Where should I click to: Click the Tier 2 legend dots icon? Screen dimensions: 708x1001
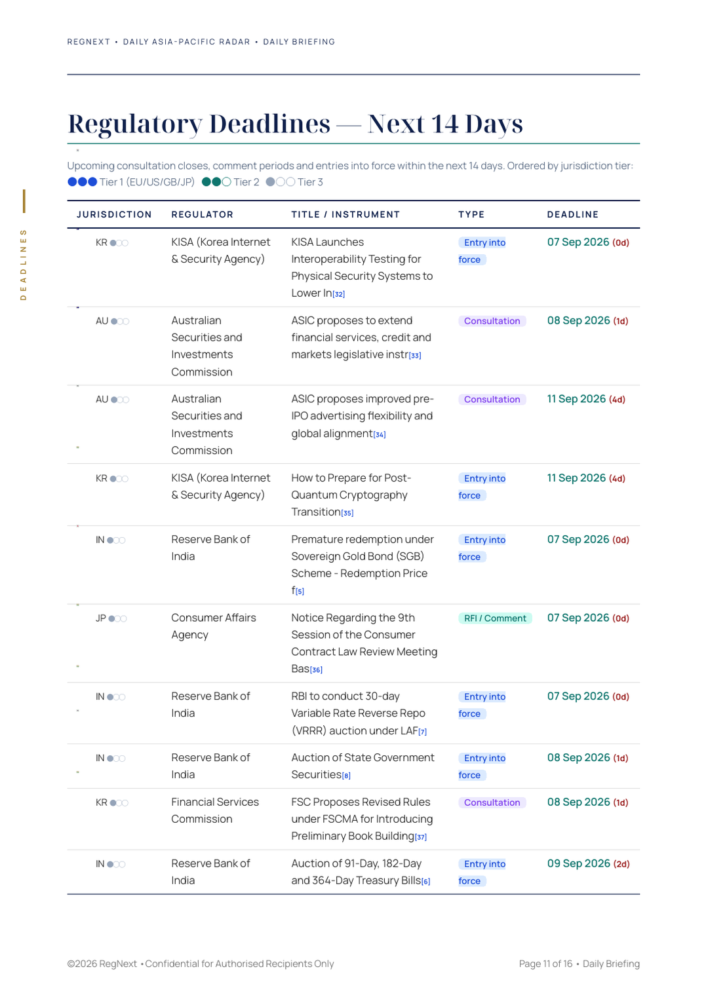pos(216,182)
